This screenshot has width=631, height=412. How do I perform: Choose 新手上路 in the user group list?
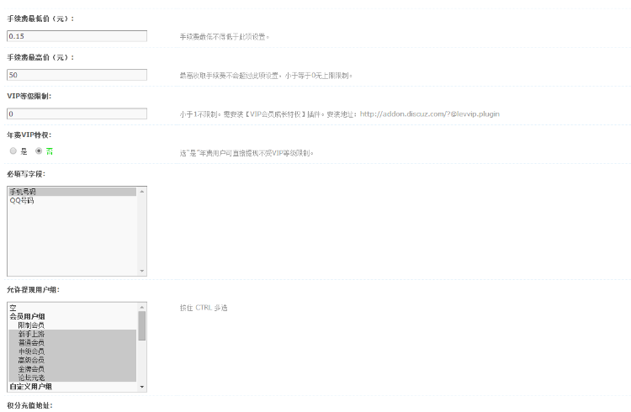tap(72, 334)
